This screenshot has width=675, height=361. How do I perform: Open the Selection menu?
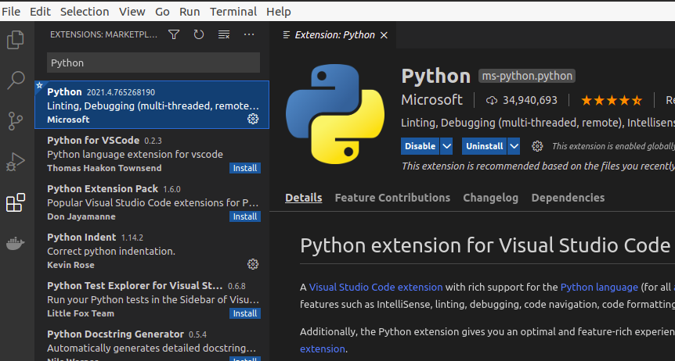[85, 12]
